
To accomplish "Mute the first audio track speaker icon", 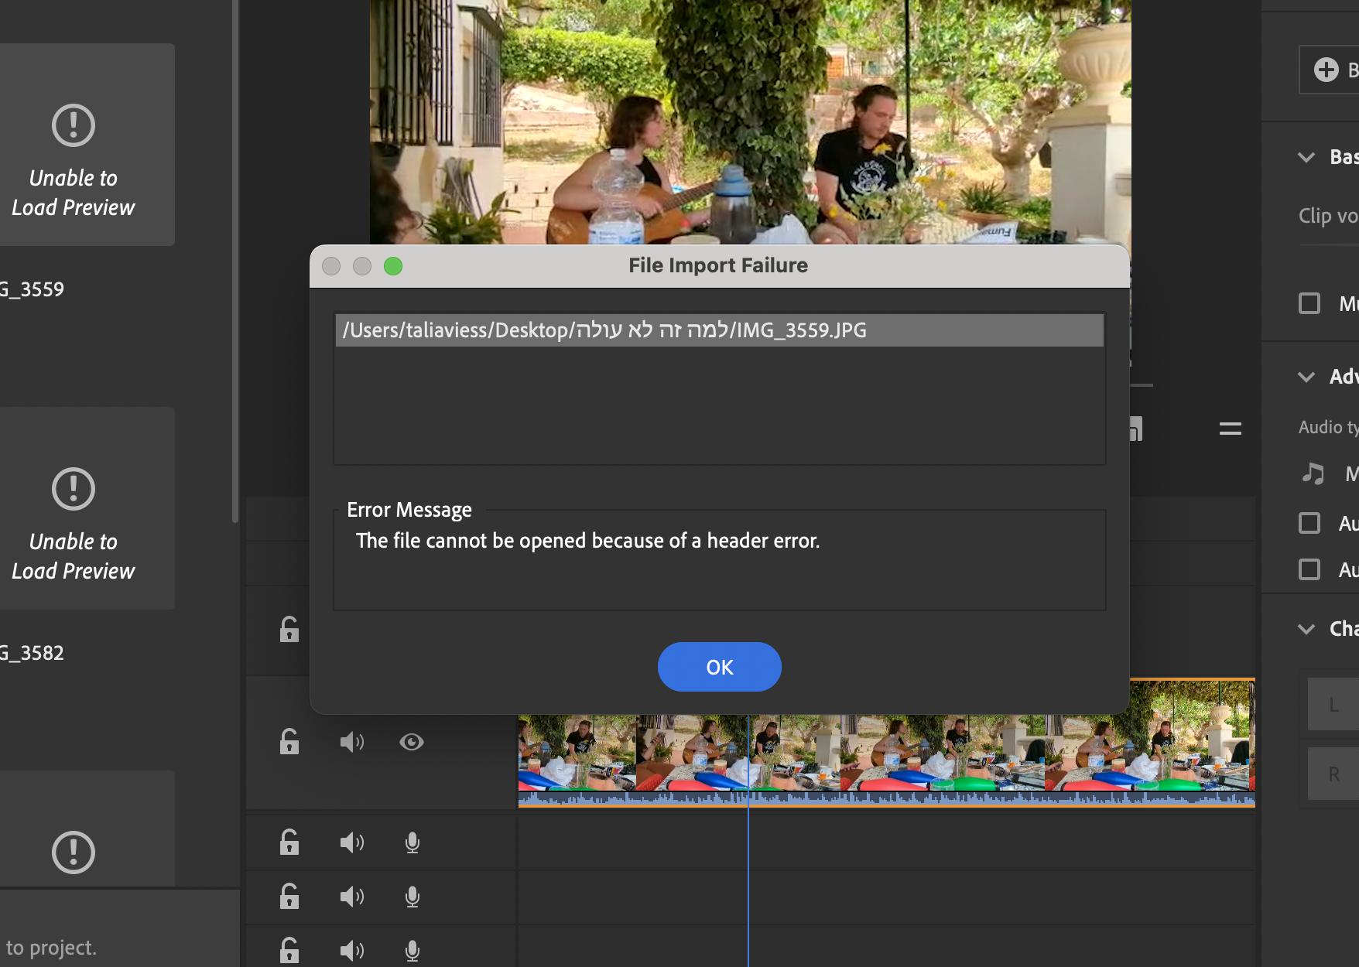I will tap(352, 842).
